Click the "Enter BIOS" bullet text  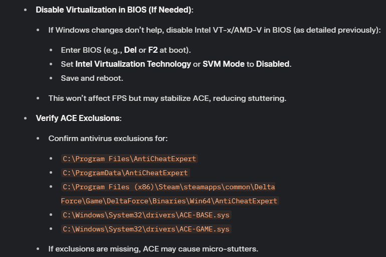pyautogui.click(x=126, y=50)
